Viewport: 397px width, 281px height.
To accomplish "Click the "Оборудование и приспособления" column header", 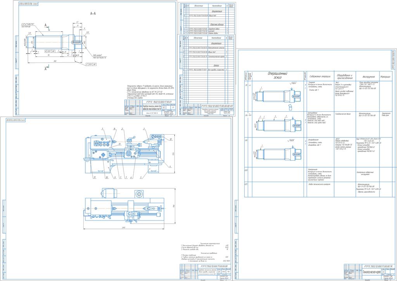I will [345, 76].
